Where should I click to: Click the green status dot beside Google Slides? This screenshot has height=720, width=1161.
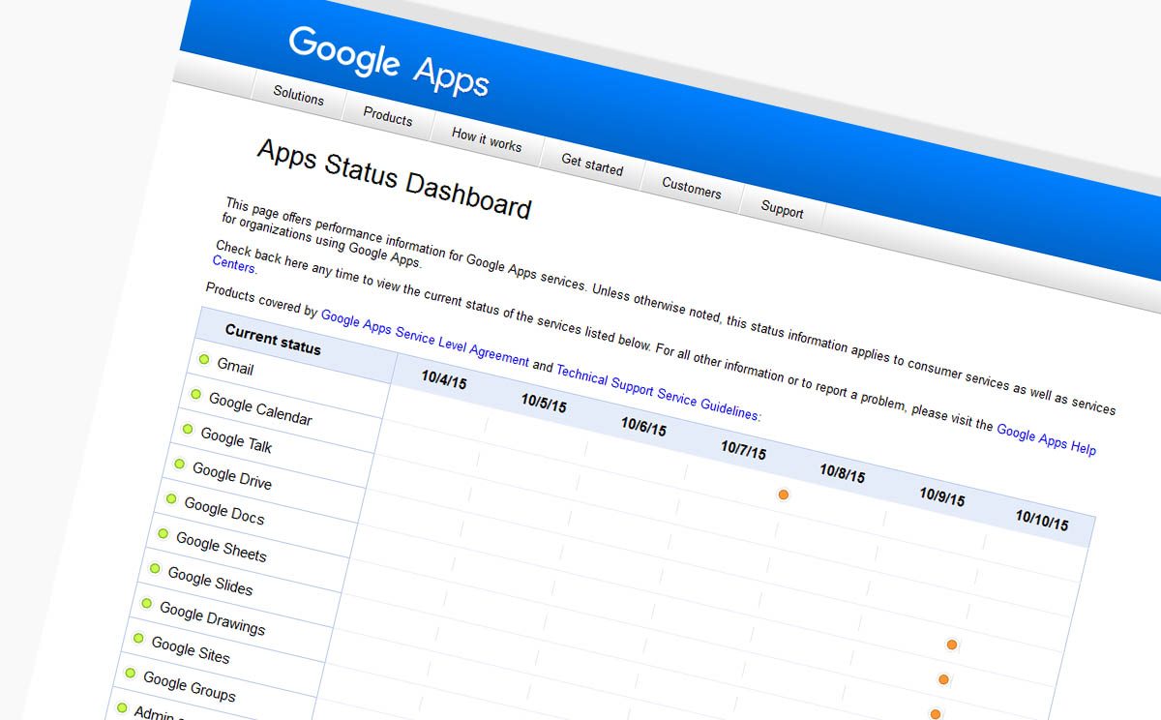(155, 569)
